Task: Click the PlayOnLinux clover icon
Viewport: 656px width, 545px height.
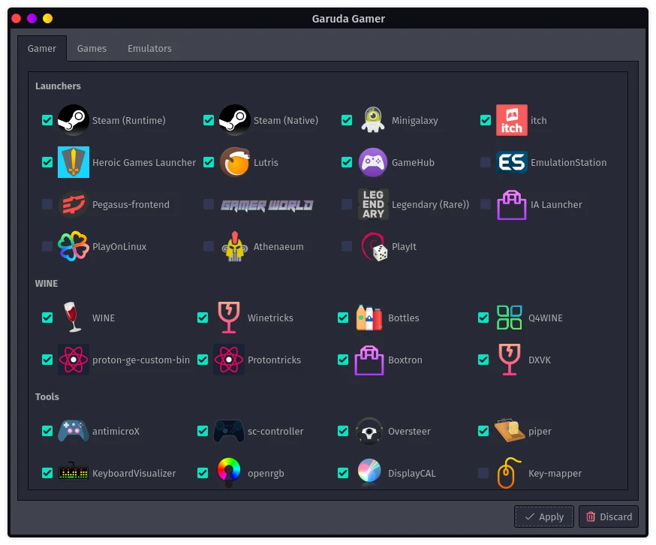Action: point(74,246)
